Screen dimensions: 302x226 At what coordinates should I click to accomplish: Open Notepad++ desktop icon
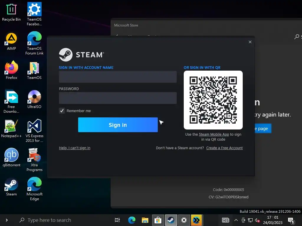point(12,129)
